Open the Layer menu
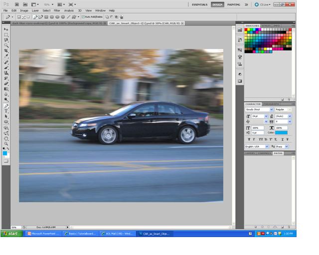This screenshot has width=319, height=255. (x=35, y=10)
